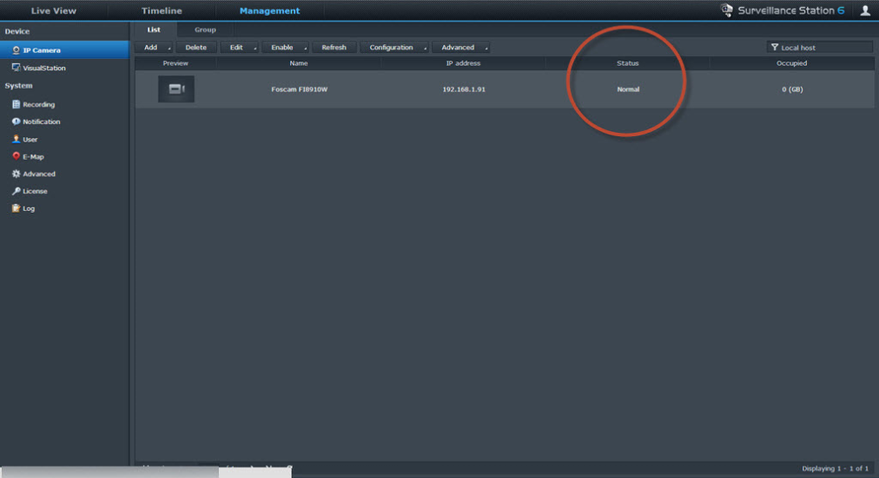Screen dimensions: 879x478
Task: Open User management in the sidebar
Action: 30,139
